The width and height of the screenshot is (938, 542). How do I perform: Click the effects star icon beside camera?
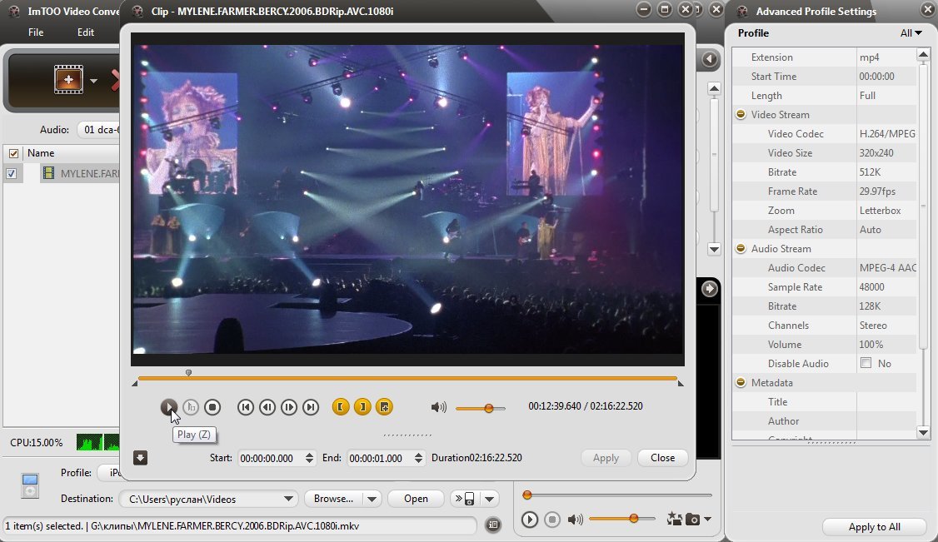click(x=674, y=519)
